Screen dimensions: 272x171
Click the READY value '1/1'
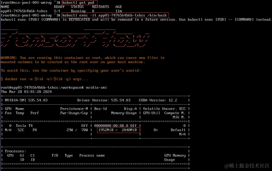pos(57,11)
